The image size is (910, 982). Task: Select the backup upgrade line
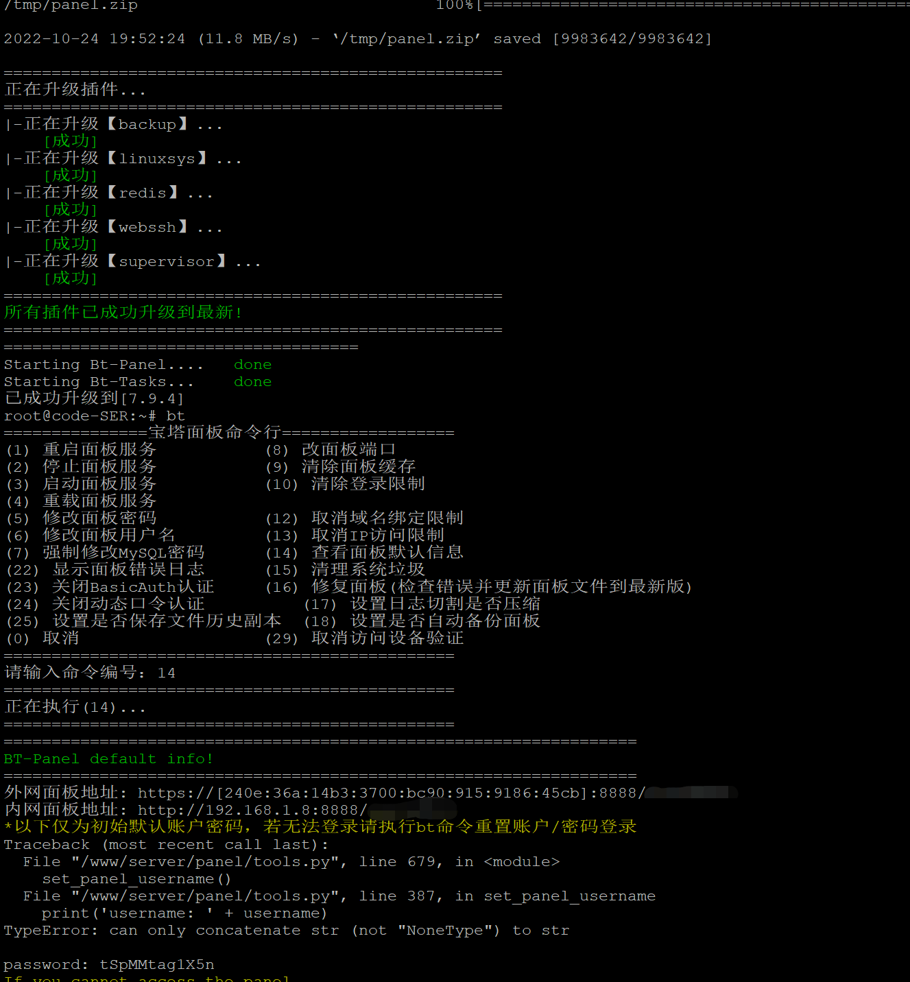113,124
